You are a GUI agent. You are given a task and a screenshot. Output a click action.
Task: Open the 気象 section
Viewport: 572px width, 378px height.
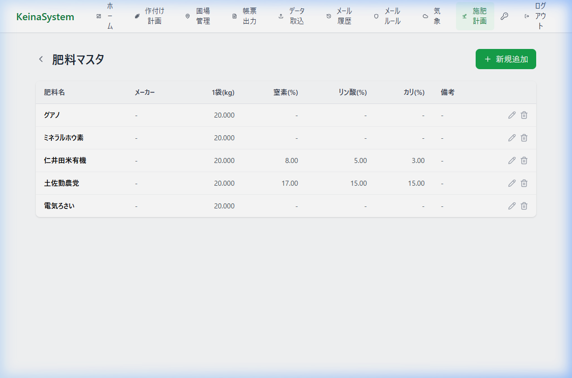pyautogui.click(x=432, y=16)
